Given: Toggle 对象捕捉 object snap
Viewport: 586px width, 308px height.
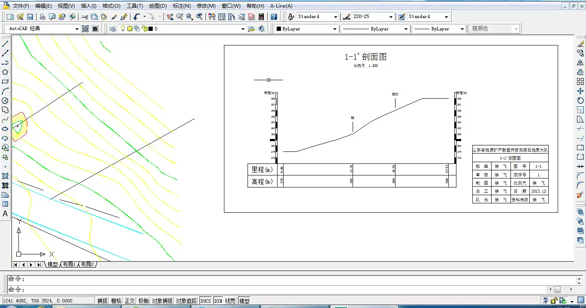Looking at the screenshot, I should click(x=162, y=301).
